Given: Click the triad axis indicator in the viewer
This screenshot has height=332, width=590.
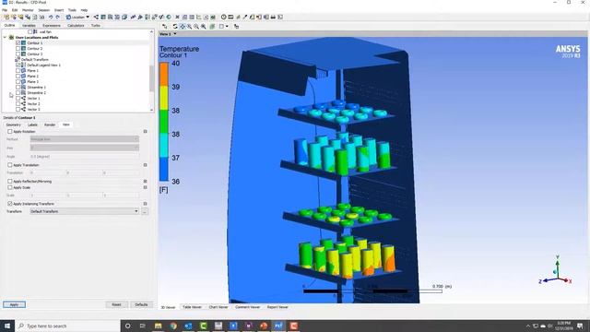Looking at the screenshot, I should click(556, 270).
